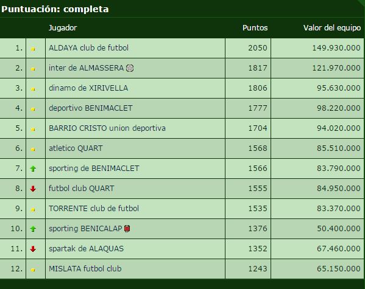Click 2050 points value of first place

pyautogui.click(x=258, y=48)
